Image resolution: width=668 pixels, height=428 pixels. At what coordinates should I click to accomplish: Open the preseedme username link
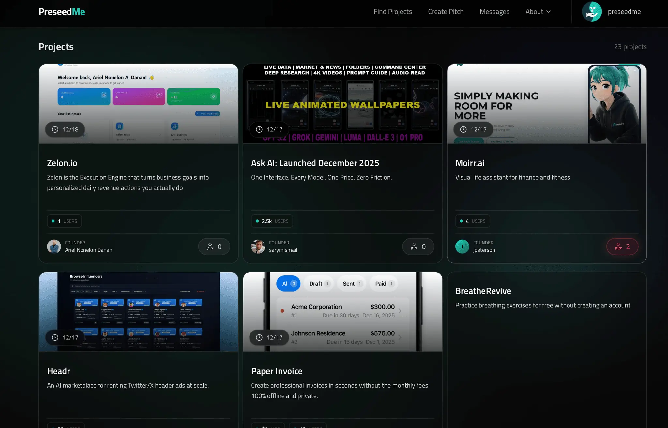[x=624, y=12]
